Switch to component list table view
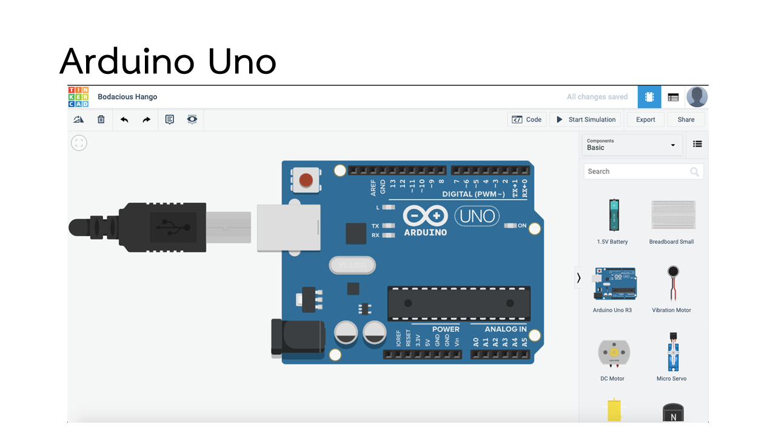Viewport: 776px width, 436px height. [673, 97]
